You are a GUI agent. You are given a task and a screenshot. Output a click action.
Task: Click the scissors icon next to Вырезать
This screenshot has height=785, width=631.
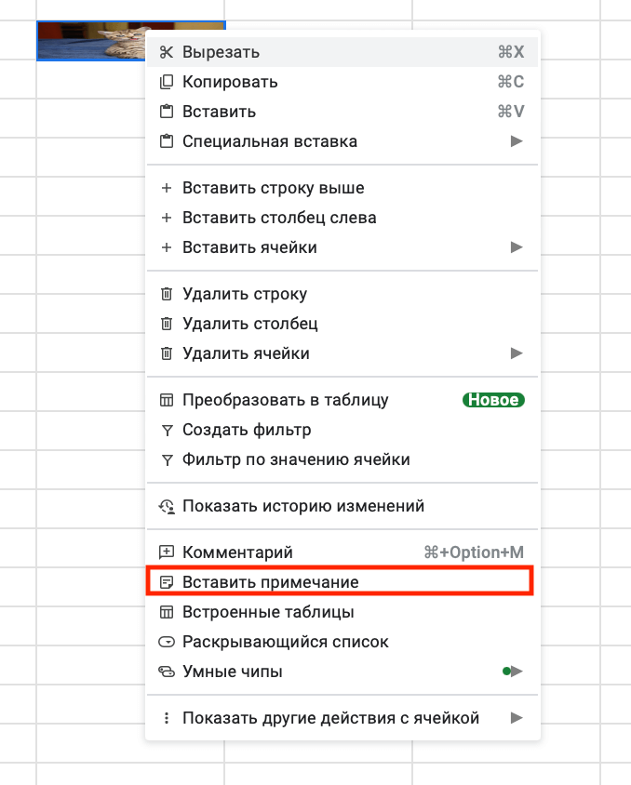167,52
